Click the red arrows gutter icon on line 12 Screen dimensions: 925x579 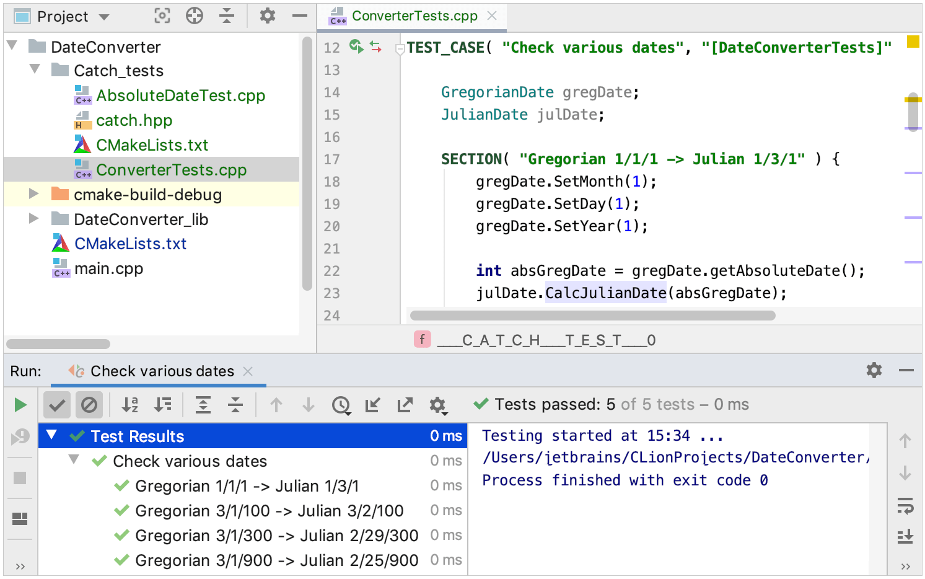click(x=375, y=46)
